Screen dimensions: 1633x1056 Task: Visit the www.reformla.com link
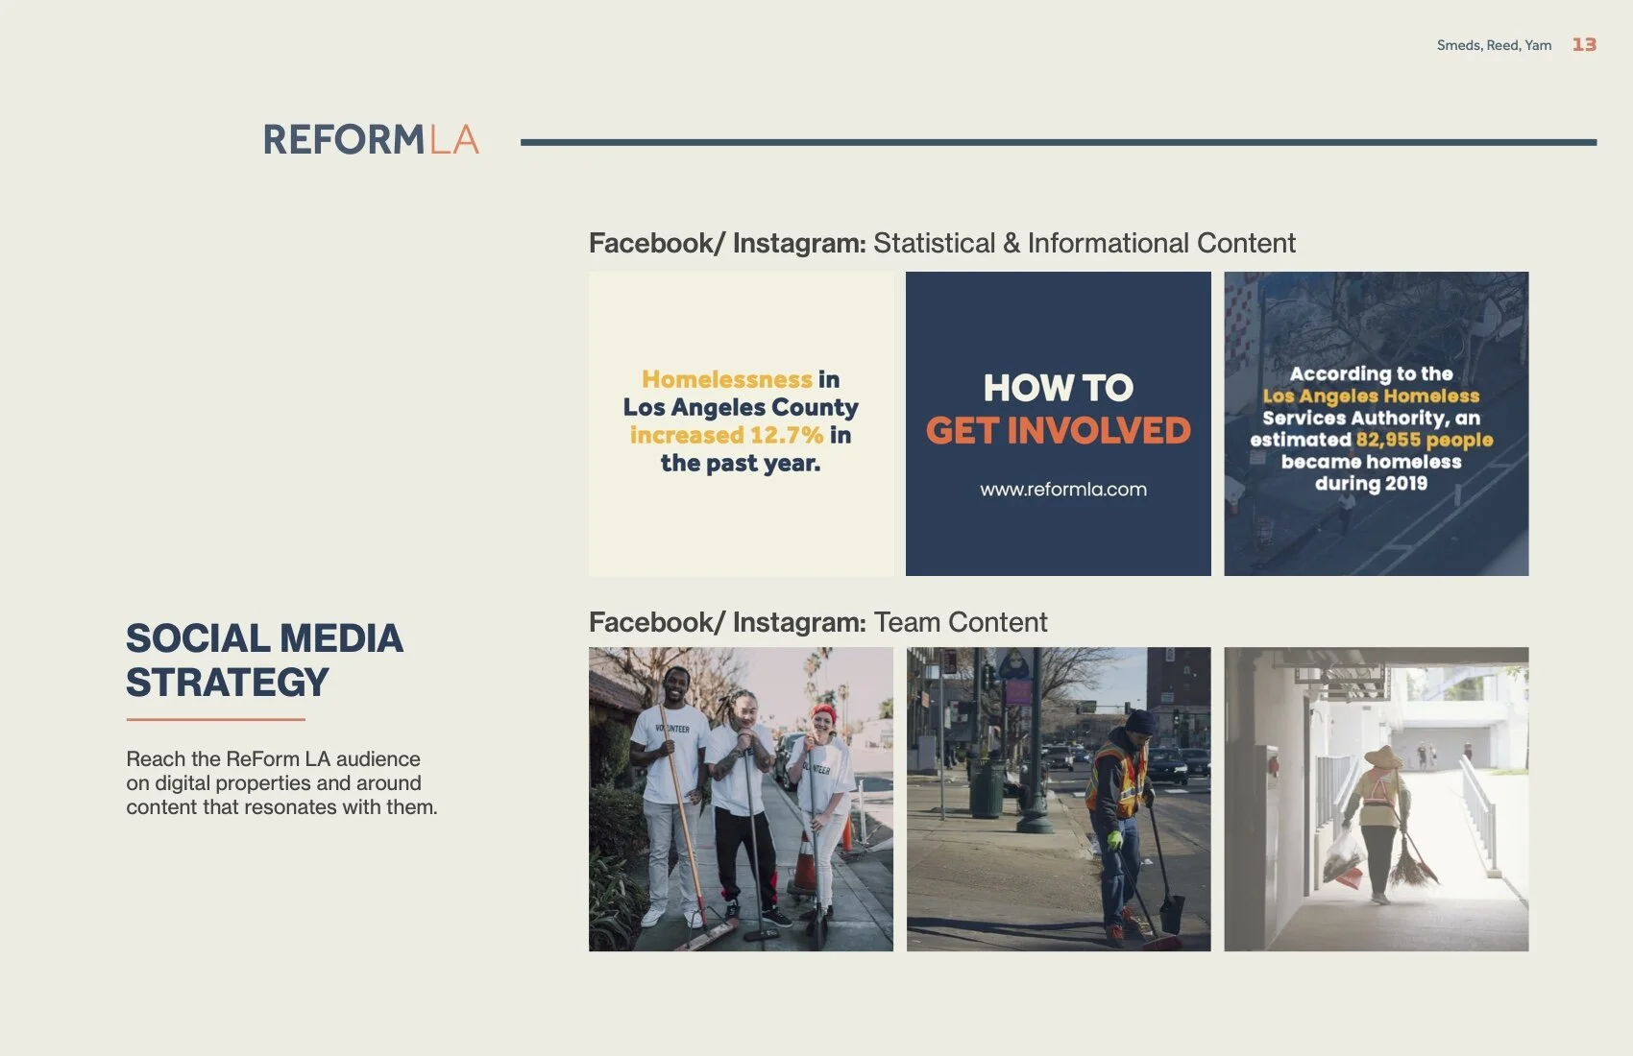pyautogui.click(x=1063, y=490)
